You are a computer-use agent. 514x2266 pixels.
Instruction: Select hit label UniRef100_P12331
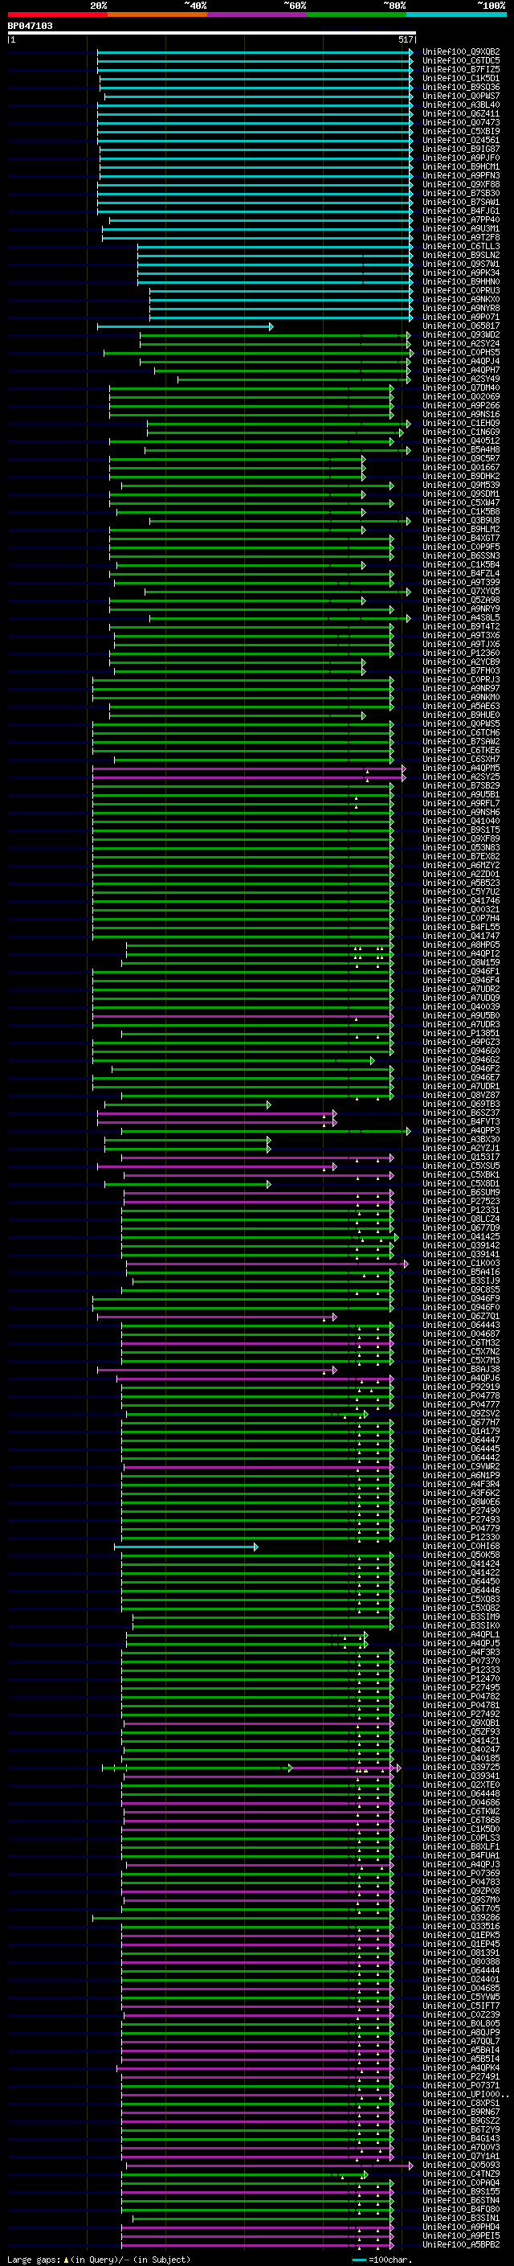[461, 1210]
